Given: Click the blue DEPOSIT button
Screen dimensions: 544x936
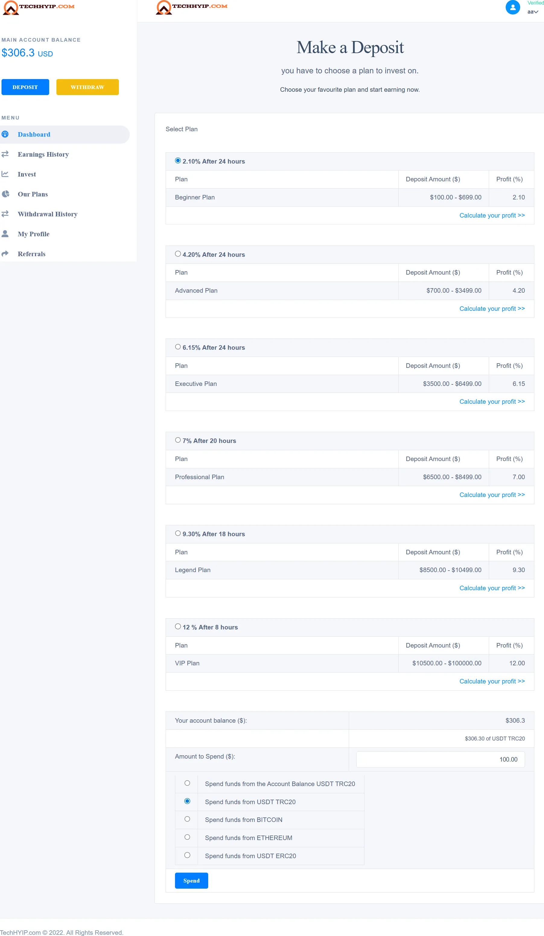Looking at the screenshot, I should (x=25, y=87).
